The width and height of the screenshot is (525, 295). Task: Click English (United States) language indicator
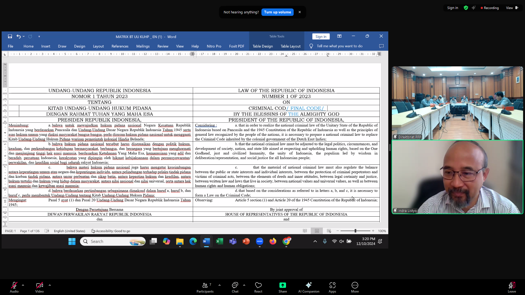69,231
